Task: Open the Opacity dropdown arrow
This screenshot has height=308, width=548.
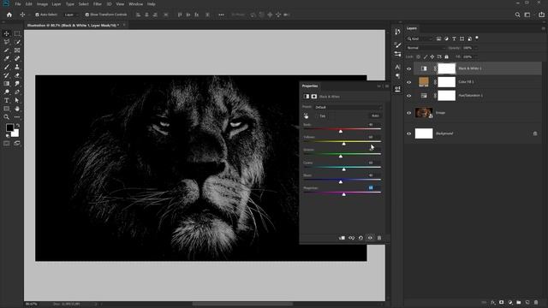Action: point(476,48)
